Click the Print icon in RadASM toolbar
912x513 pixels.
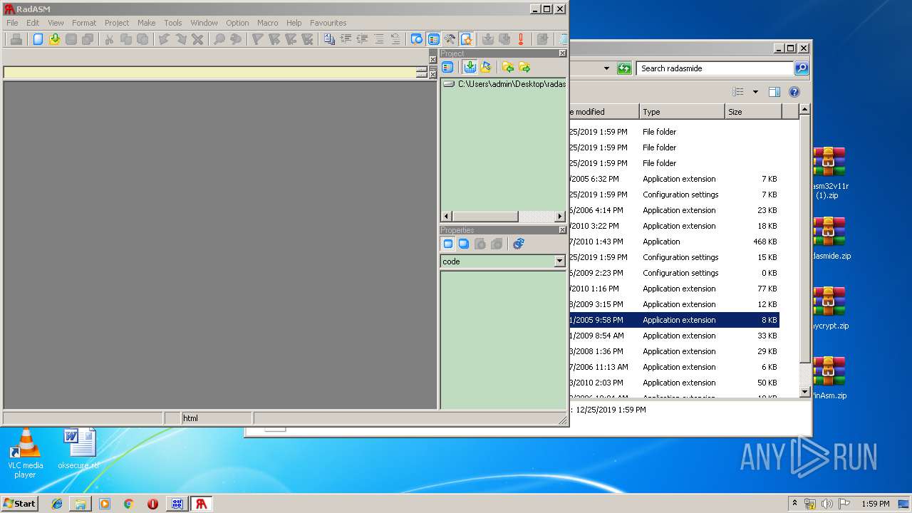click(16, 39)
